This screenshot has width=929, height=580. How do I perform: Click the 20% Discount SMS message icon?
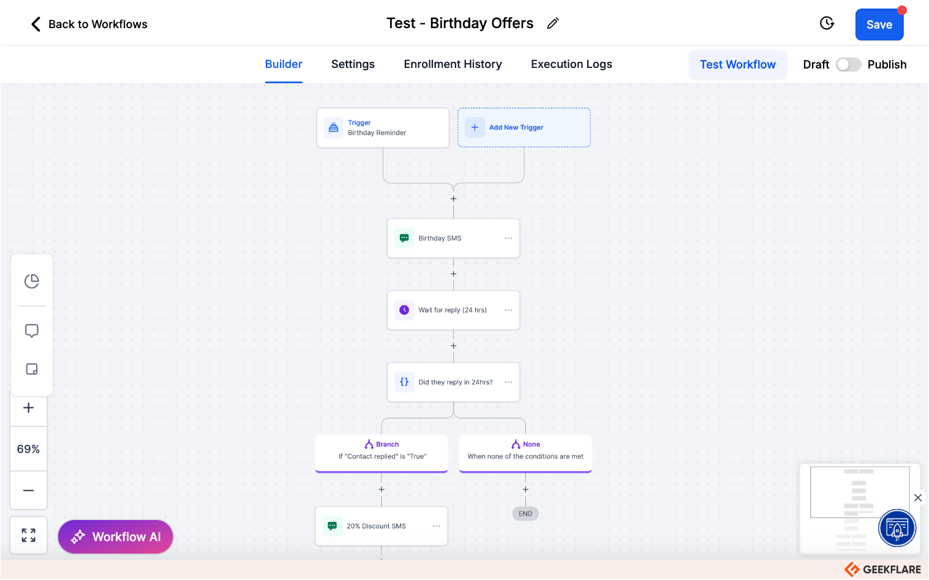[332, 526]
